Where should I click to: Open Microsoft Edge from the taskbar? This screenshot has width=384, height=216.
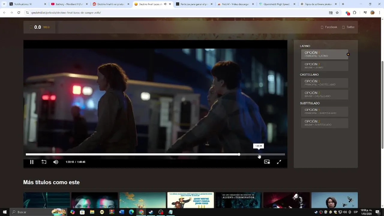pos(131,212)
